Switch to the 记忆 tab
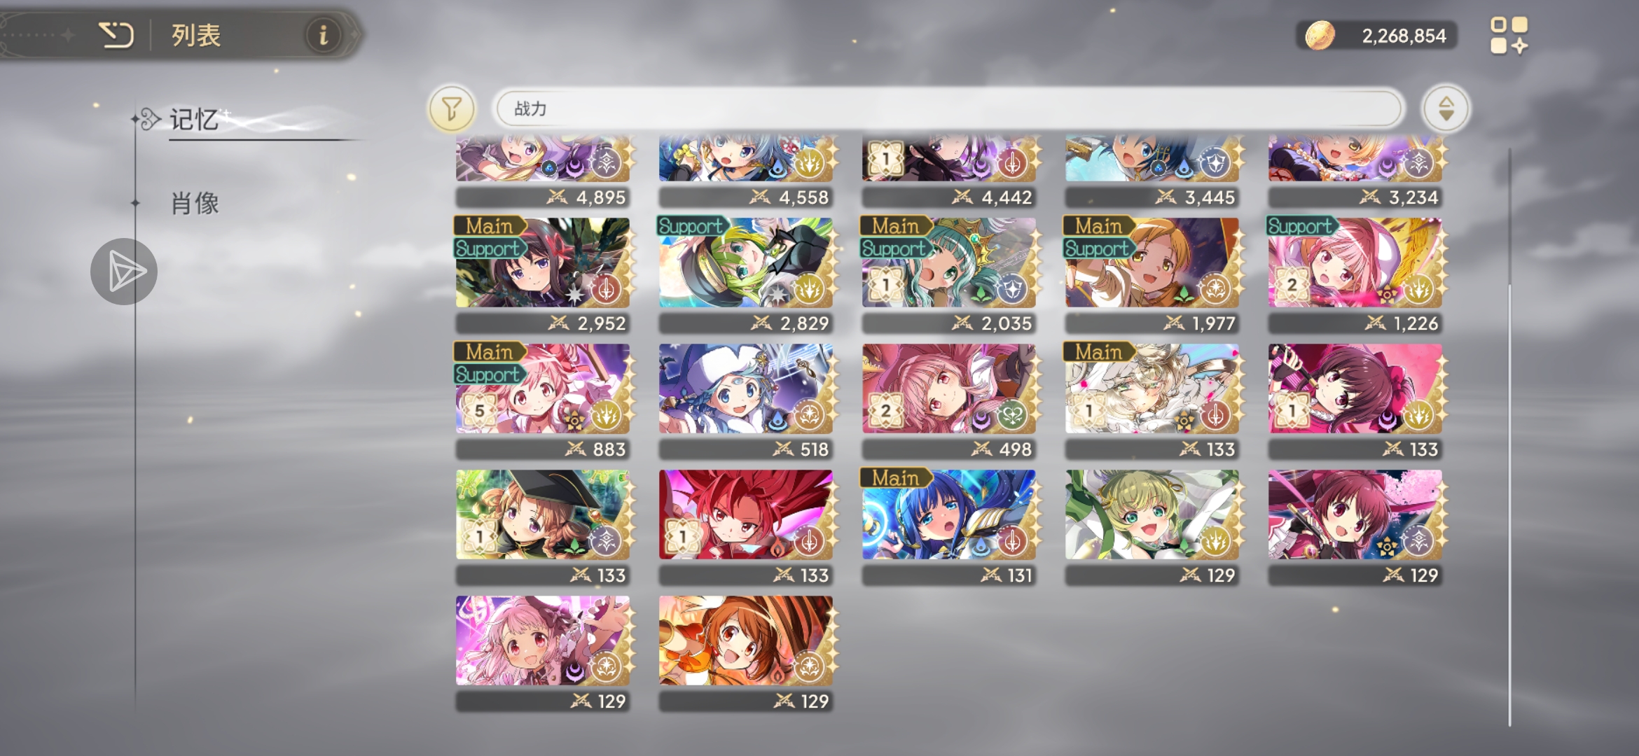 tap(194, 120)
